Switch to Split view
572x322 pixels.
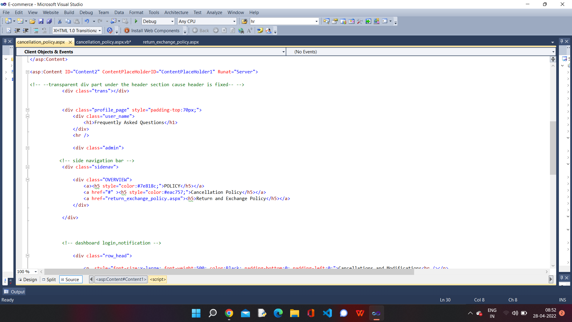[x=49, y=279]
